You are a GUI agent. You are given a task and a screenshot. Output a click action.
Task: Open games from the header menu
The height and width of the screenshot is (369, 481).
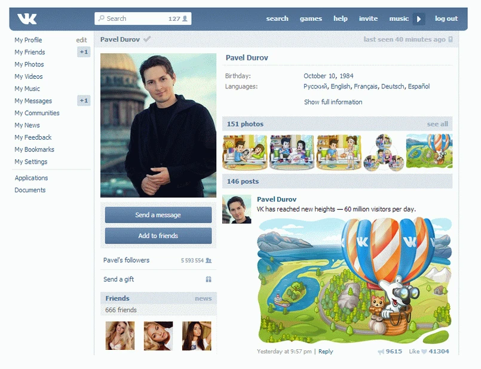[x=311, y=19]
